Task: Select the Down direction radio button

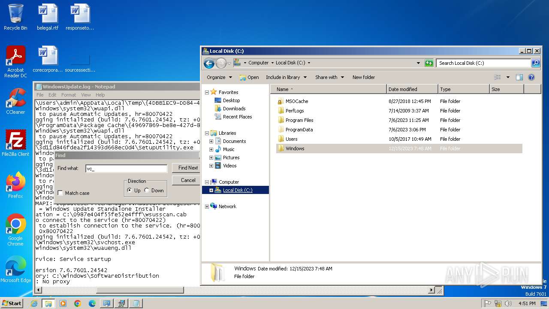Action: click(147, 190)
